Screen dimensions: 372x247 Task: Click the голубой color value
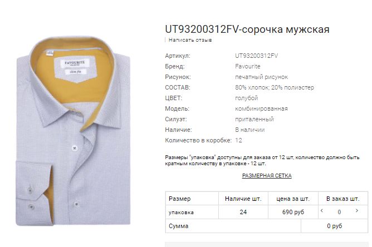coord(247,98)
